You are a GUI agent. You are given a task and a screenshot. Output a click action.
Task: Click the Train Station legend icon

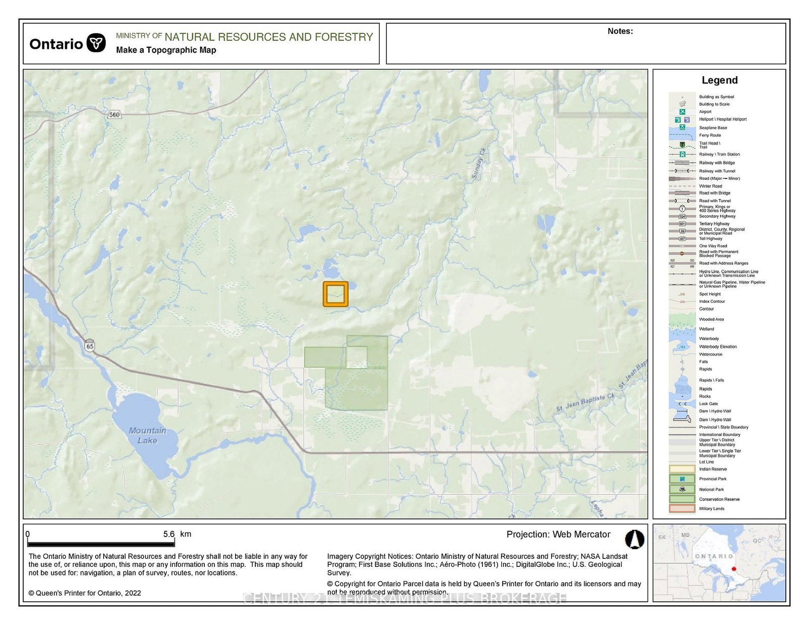point(682,154)
